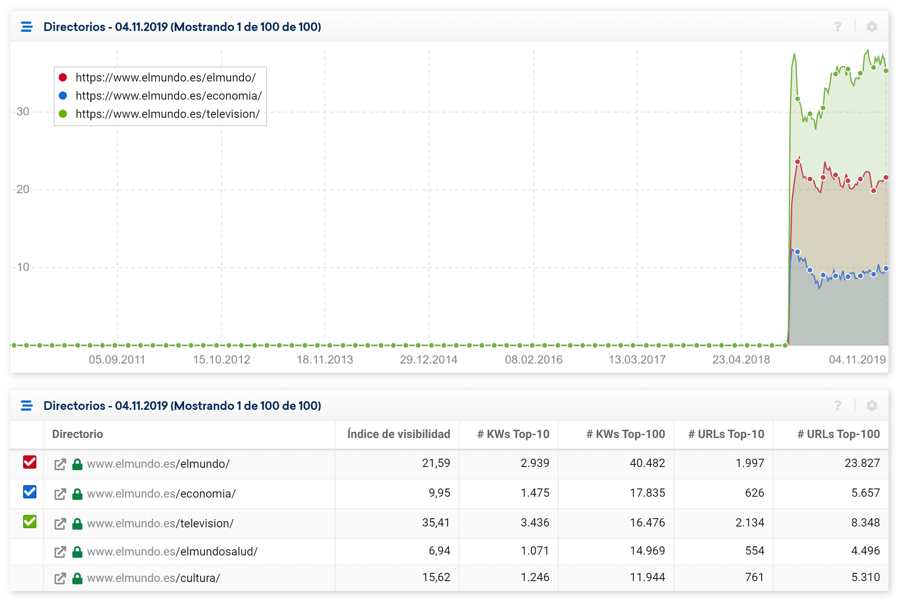
Task: Click the green lock icon for /television/
Action: (77, 524)
